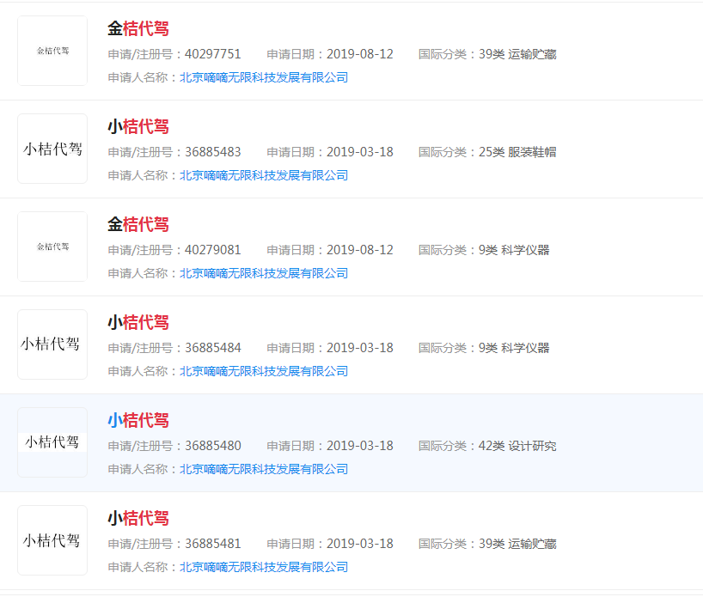Open applicant company link for registration 40279081
The height and width of the screenshot is (597, 703).
(x=264, y=273)
